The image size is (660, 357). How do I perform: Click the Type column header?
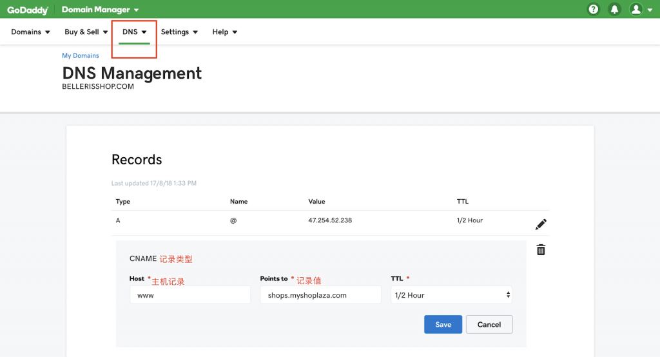(x=123, y=202)
